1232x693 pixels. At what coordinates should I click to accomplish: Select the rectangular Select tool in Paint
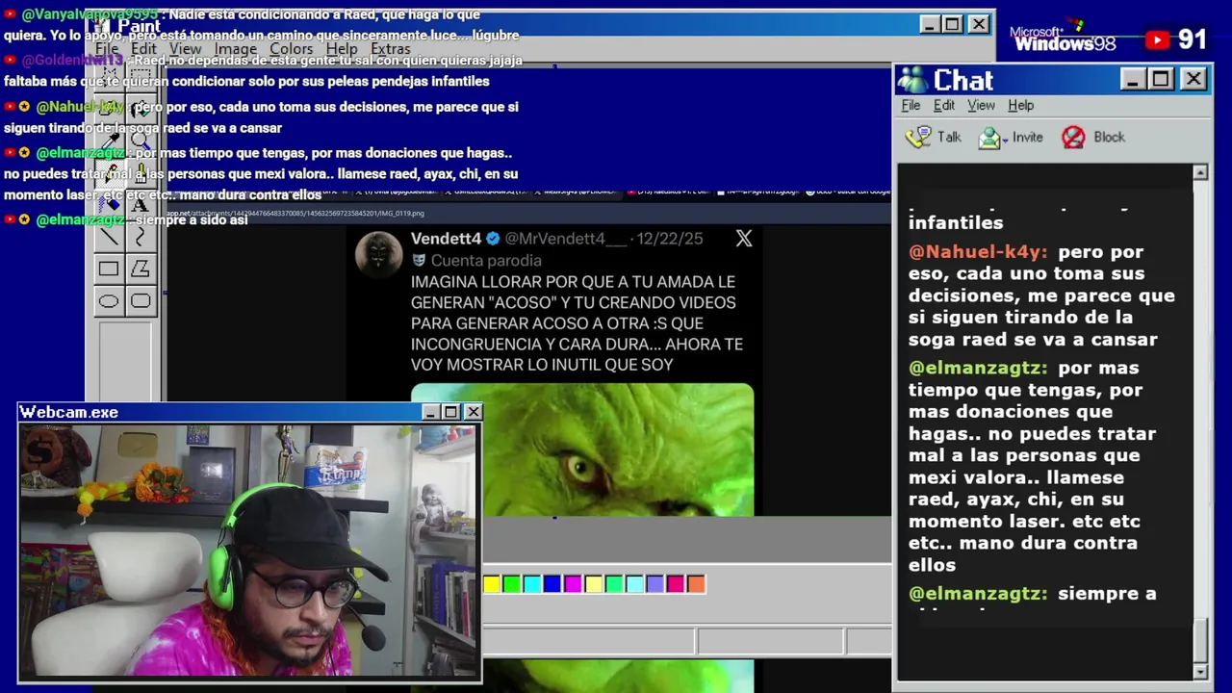click(x=141, y=75)
